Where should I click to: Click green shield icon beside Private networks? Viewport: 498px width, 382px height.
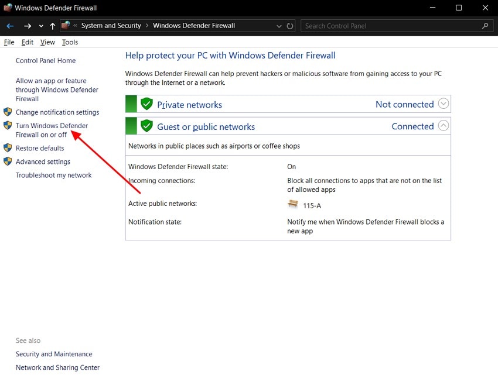[146, 105]
